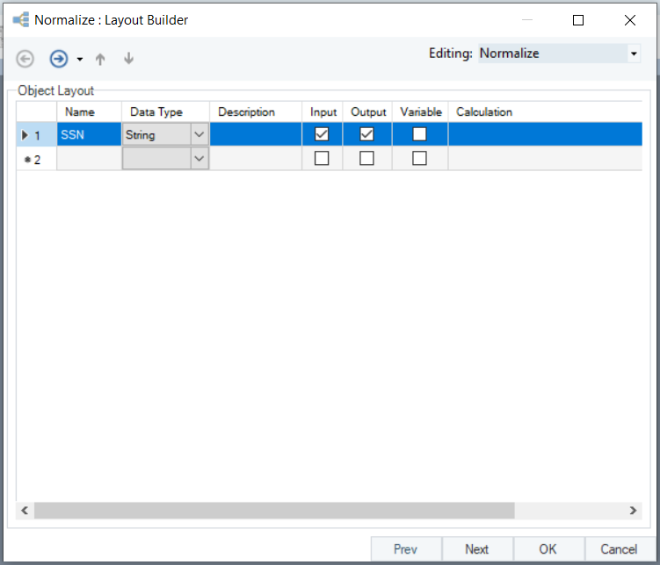Click the Layout Builder title bar icon

pyautogui.click(x=20, y=19)
